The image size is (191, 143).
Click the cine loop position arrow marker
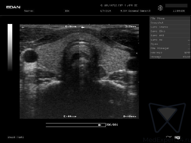pos(100,125)
